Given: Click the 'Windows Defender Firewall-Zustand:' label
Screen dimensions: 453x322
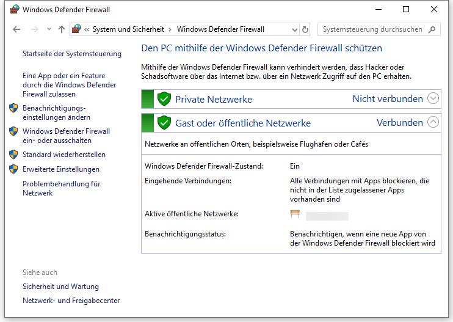Looking at the screenshot, I should 204,166.
